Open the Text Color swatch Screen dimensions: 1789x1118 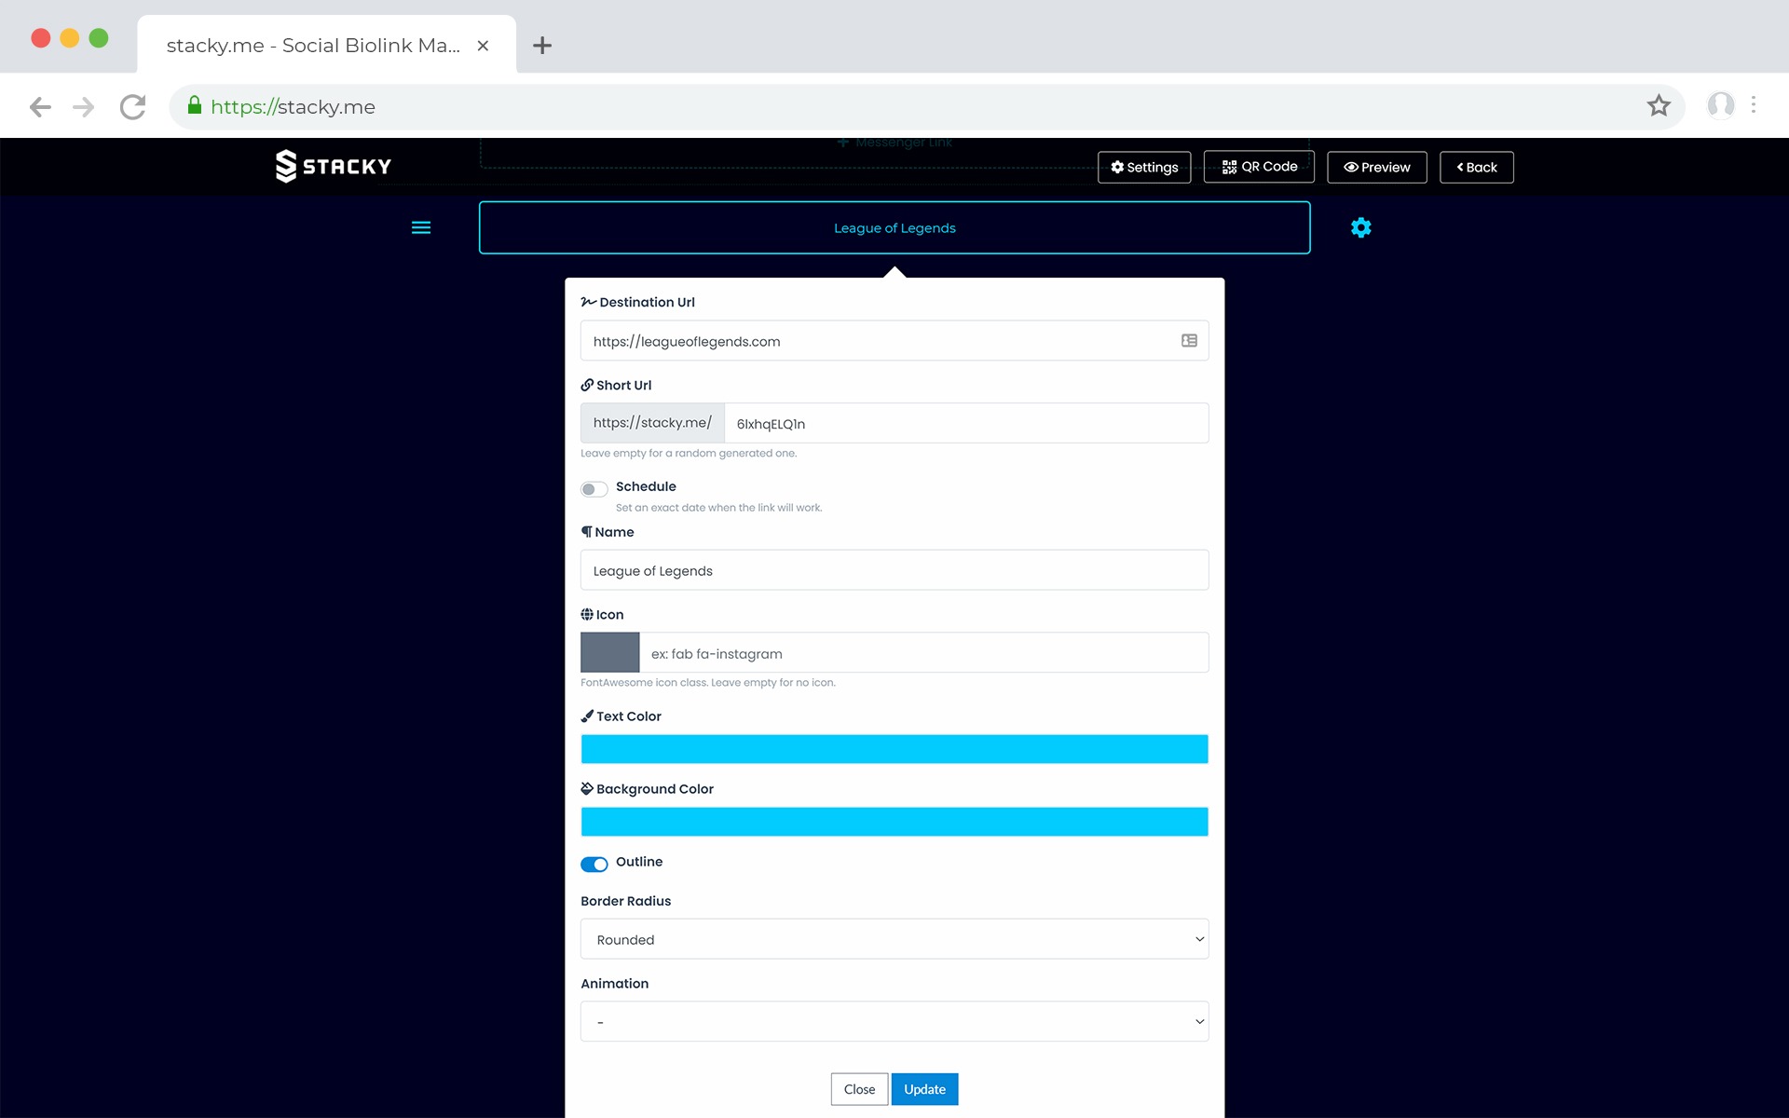(x=894, y=749)
